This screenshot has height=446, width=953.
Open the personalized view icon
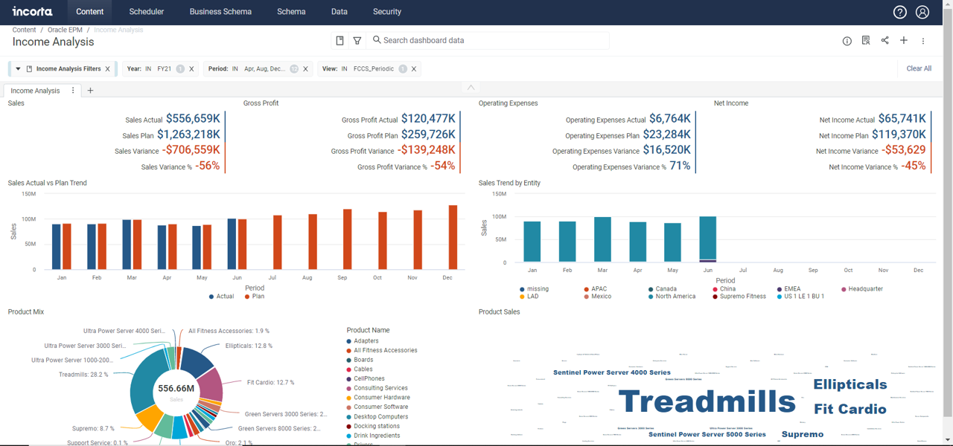point(866,41)
